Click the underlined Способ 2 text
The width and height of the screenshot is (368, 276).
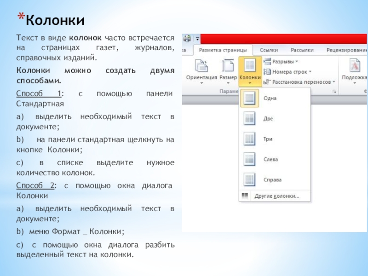pyautogui.click(x=35, y=185)
